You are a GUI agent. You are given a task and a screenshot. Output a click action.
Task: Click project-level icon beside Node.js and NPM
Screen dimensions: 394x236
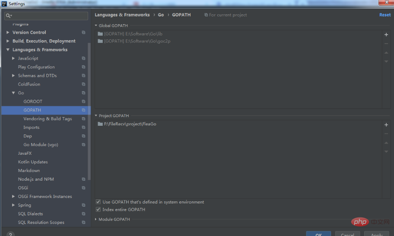point(83,179)
